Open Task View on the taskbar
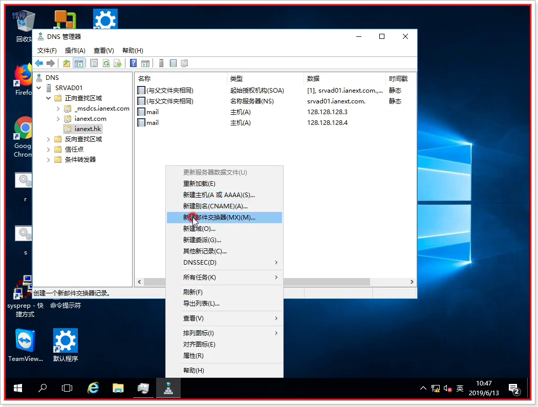538x407 pixels. pos(67,388)
